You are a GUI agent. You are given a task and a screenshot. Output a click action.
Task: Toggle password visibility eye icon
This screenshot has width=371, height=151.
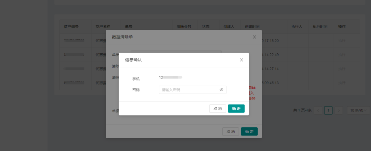[x=222, y=90]
